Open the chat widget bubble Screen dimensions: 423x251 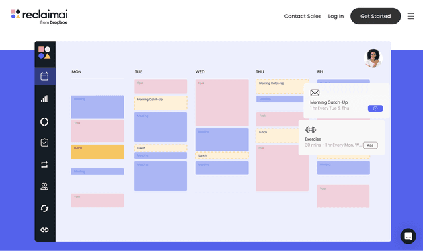click(408, 236)
